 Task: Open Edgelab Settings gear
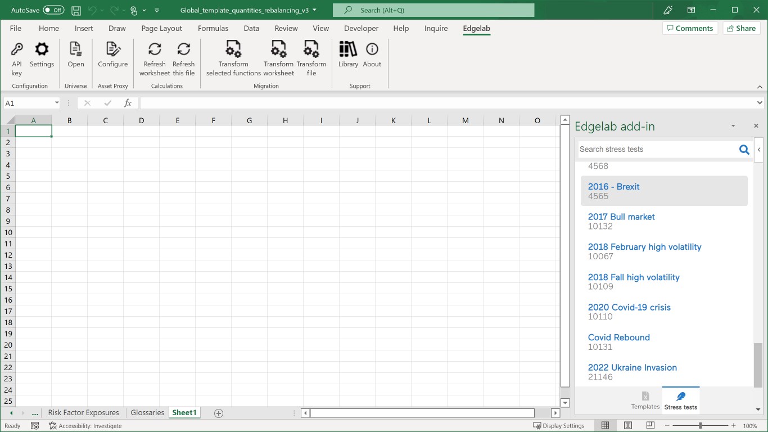click(42, 55)
